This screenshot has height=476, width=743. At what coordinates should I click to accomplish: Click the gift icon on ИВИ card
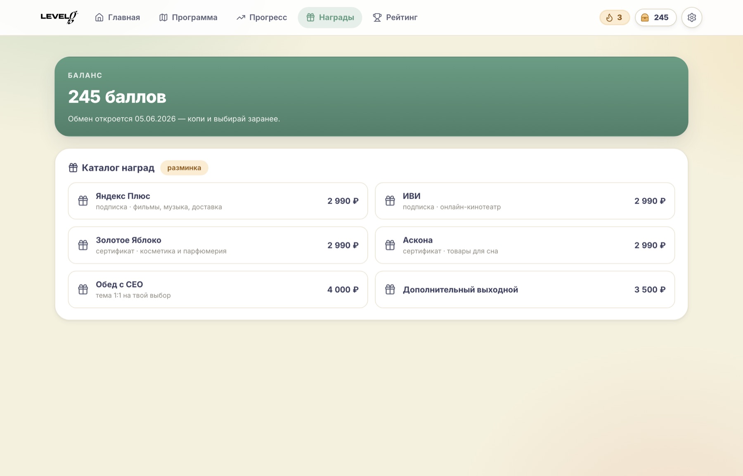(390, 201)
